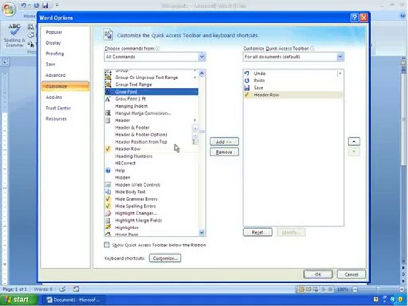Image resolution: width=408 pixels, height=306 pixels.
Task: Click Remove button
Action: pos(224,152)
